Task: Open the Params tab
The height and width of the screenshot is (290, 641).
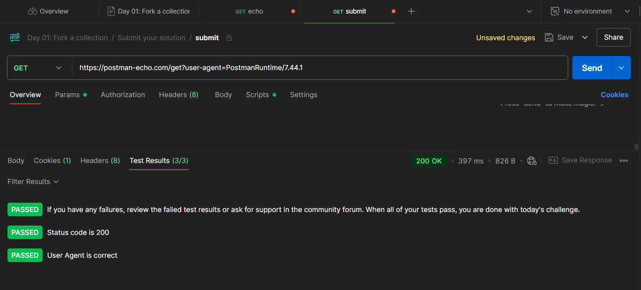Action: point(71,95)
